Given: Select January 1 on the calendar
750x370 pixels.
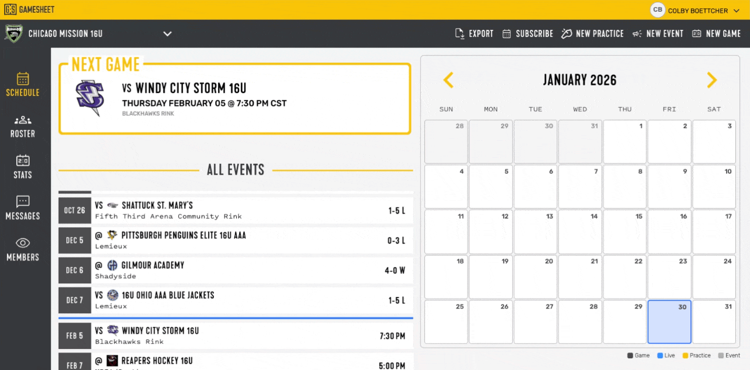Looking at the screenshot, I should coord(625,142).
